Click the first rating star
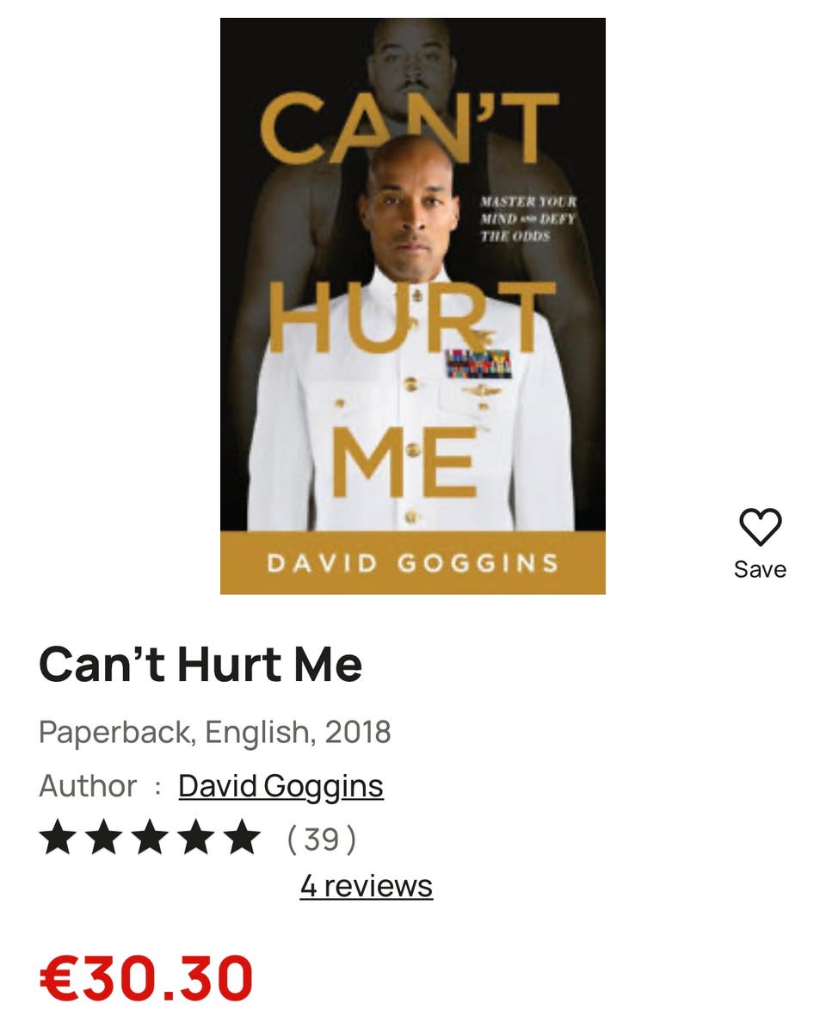 (x=58, y=837)
